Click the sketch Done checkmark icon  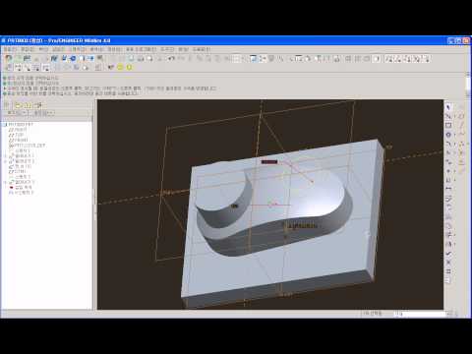pyautogui.click(x=448, y=254)
